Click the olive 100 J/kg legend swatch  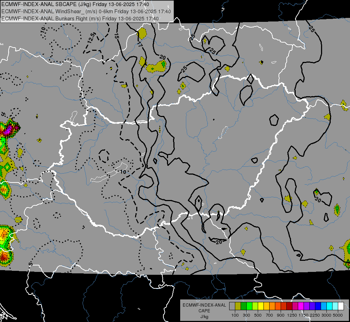(x=238, y=306)
